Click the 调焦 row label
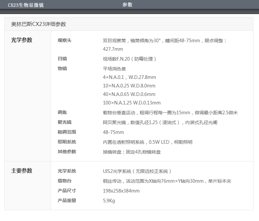This screenshot has width=259, height=221. (62, 112)
